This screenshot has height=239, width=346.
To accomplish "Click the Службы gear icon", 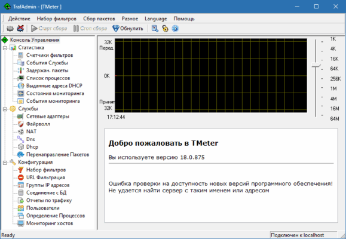I will pyautogui.click(x=13, y=109).
